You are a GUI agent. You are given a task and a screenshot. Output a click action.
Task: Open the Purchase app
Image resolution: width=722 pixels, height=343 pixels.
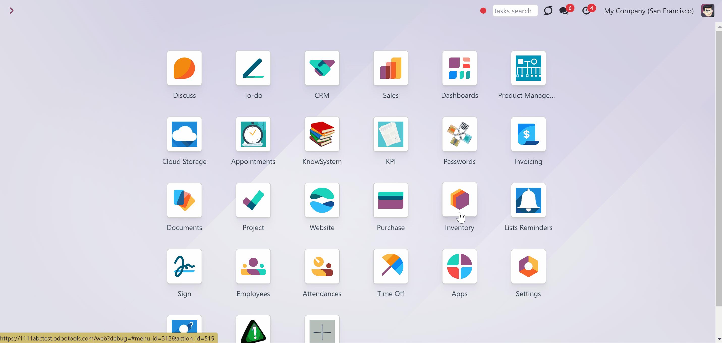pyautogui.click(x=391, y=200)
